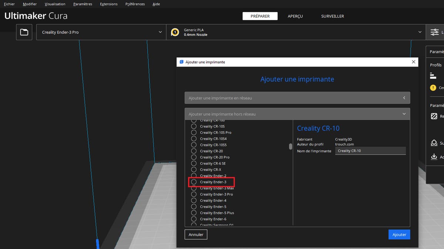Viewport: 444px width, 249px height.
Task: Click the Creality3D manufacturer text
Action: (x=344, y=139)
